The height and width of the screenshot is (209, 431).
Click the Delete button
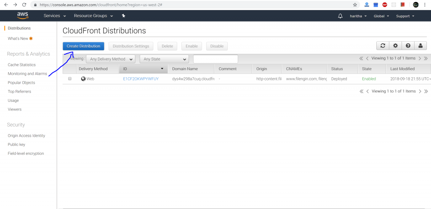(x=168, y=46)
